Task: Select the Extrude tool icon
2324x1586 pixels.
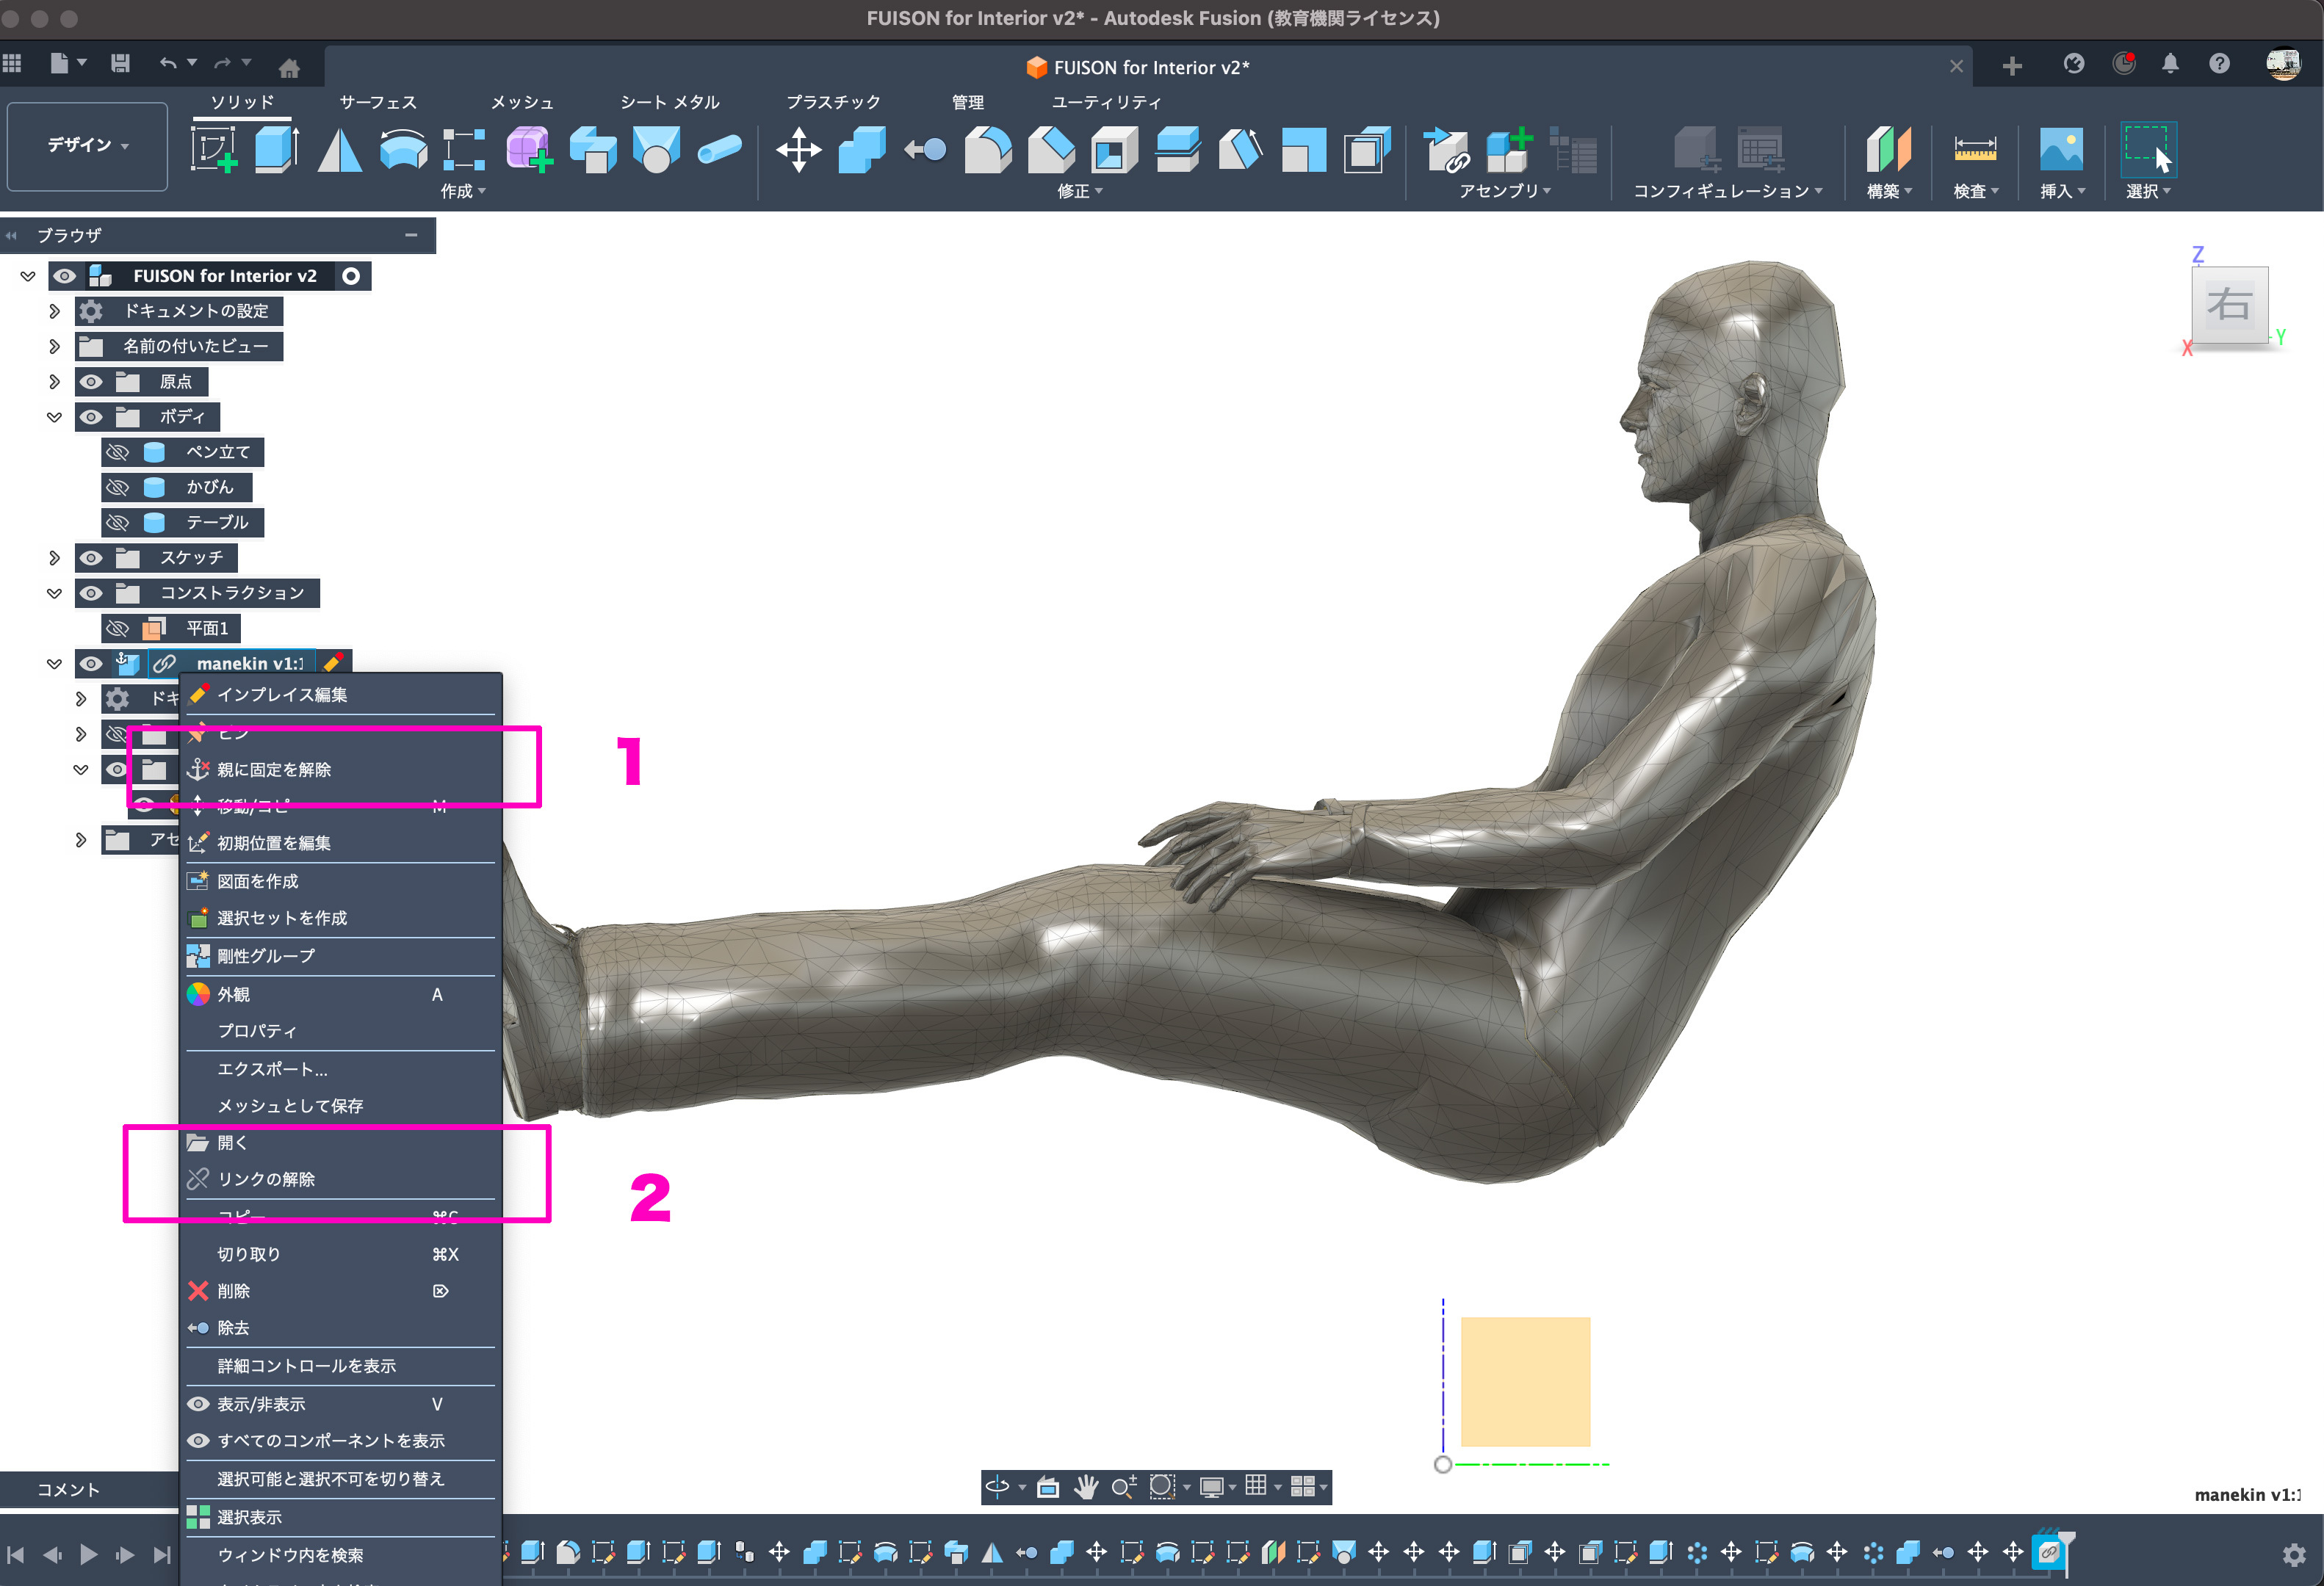Action: click(276, 150)
